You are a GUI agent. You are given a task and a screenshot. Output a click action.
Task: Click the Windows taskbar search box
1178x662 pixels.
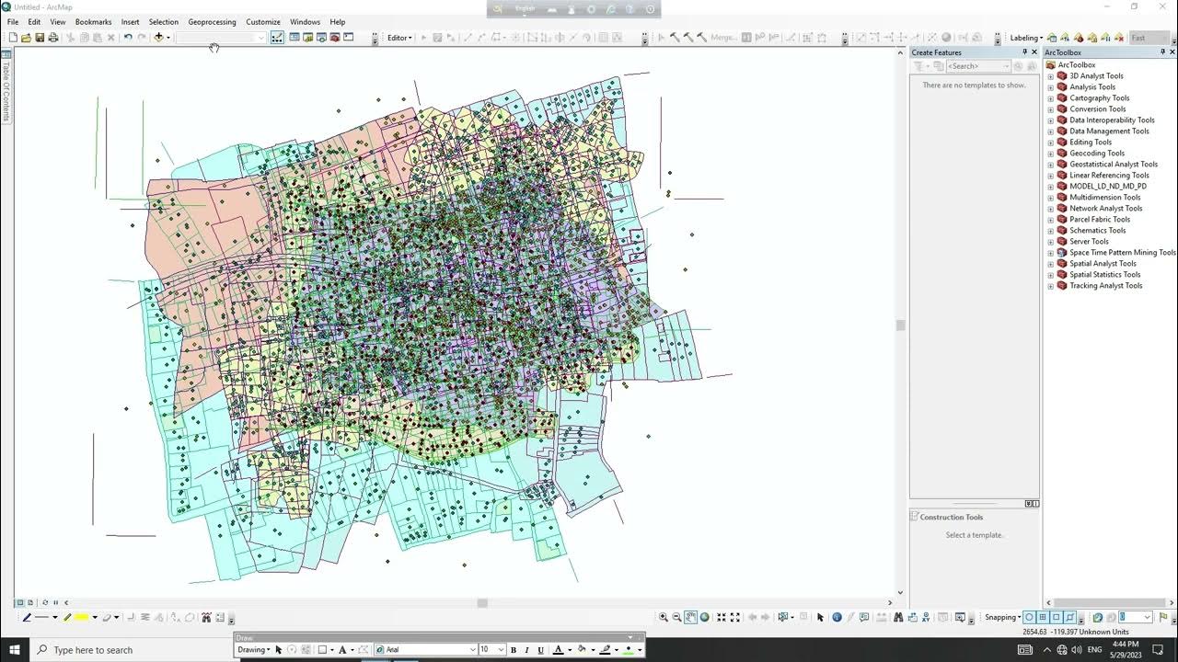tap(133, 650)
